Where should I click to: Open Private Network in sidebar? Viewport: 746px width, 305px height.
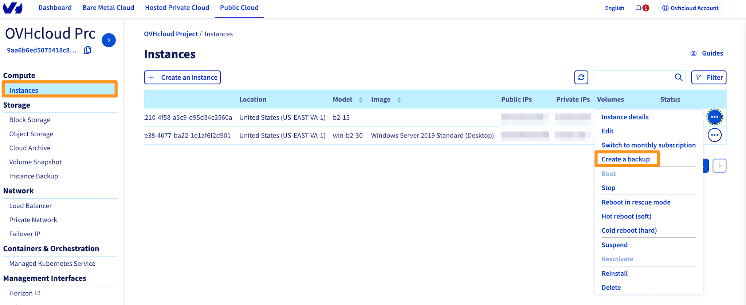click(33, 220)
